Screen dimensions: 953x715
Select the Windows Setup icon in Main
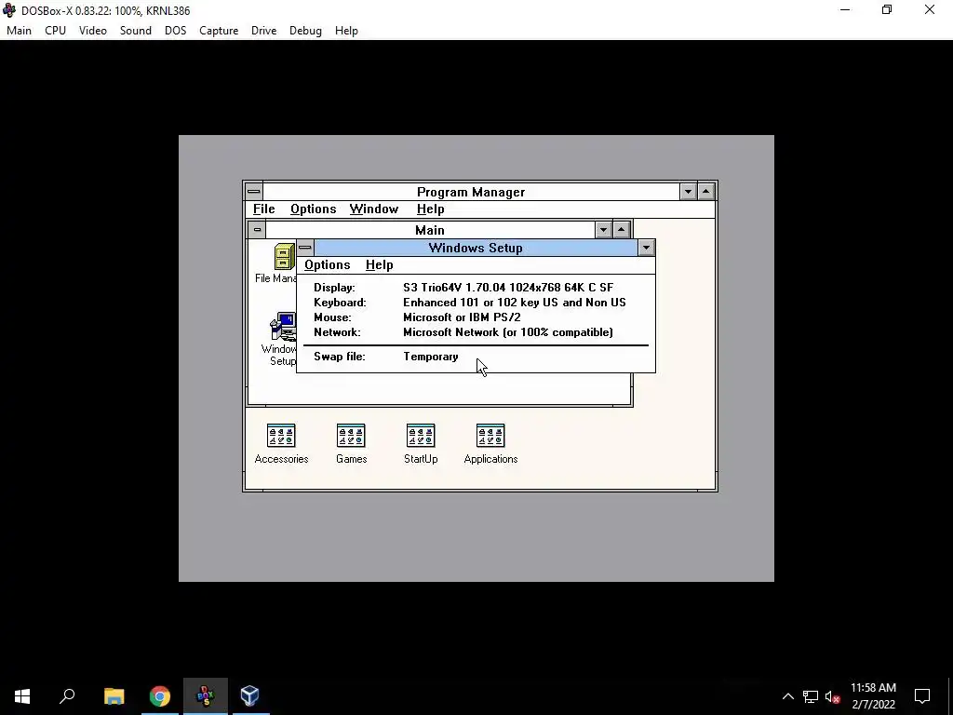[283, 327]
